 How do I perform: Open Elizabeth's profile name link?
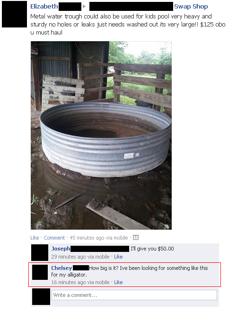click(x=44, y=6)
